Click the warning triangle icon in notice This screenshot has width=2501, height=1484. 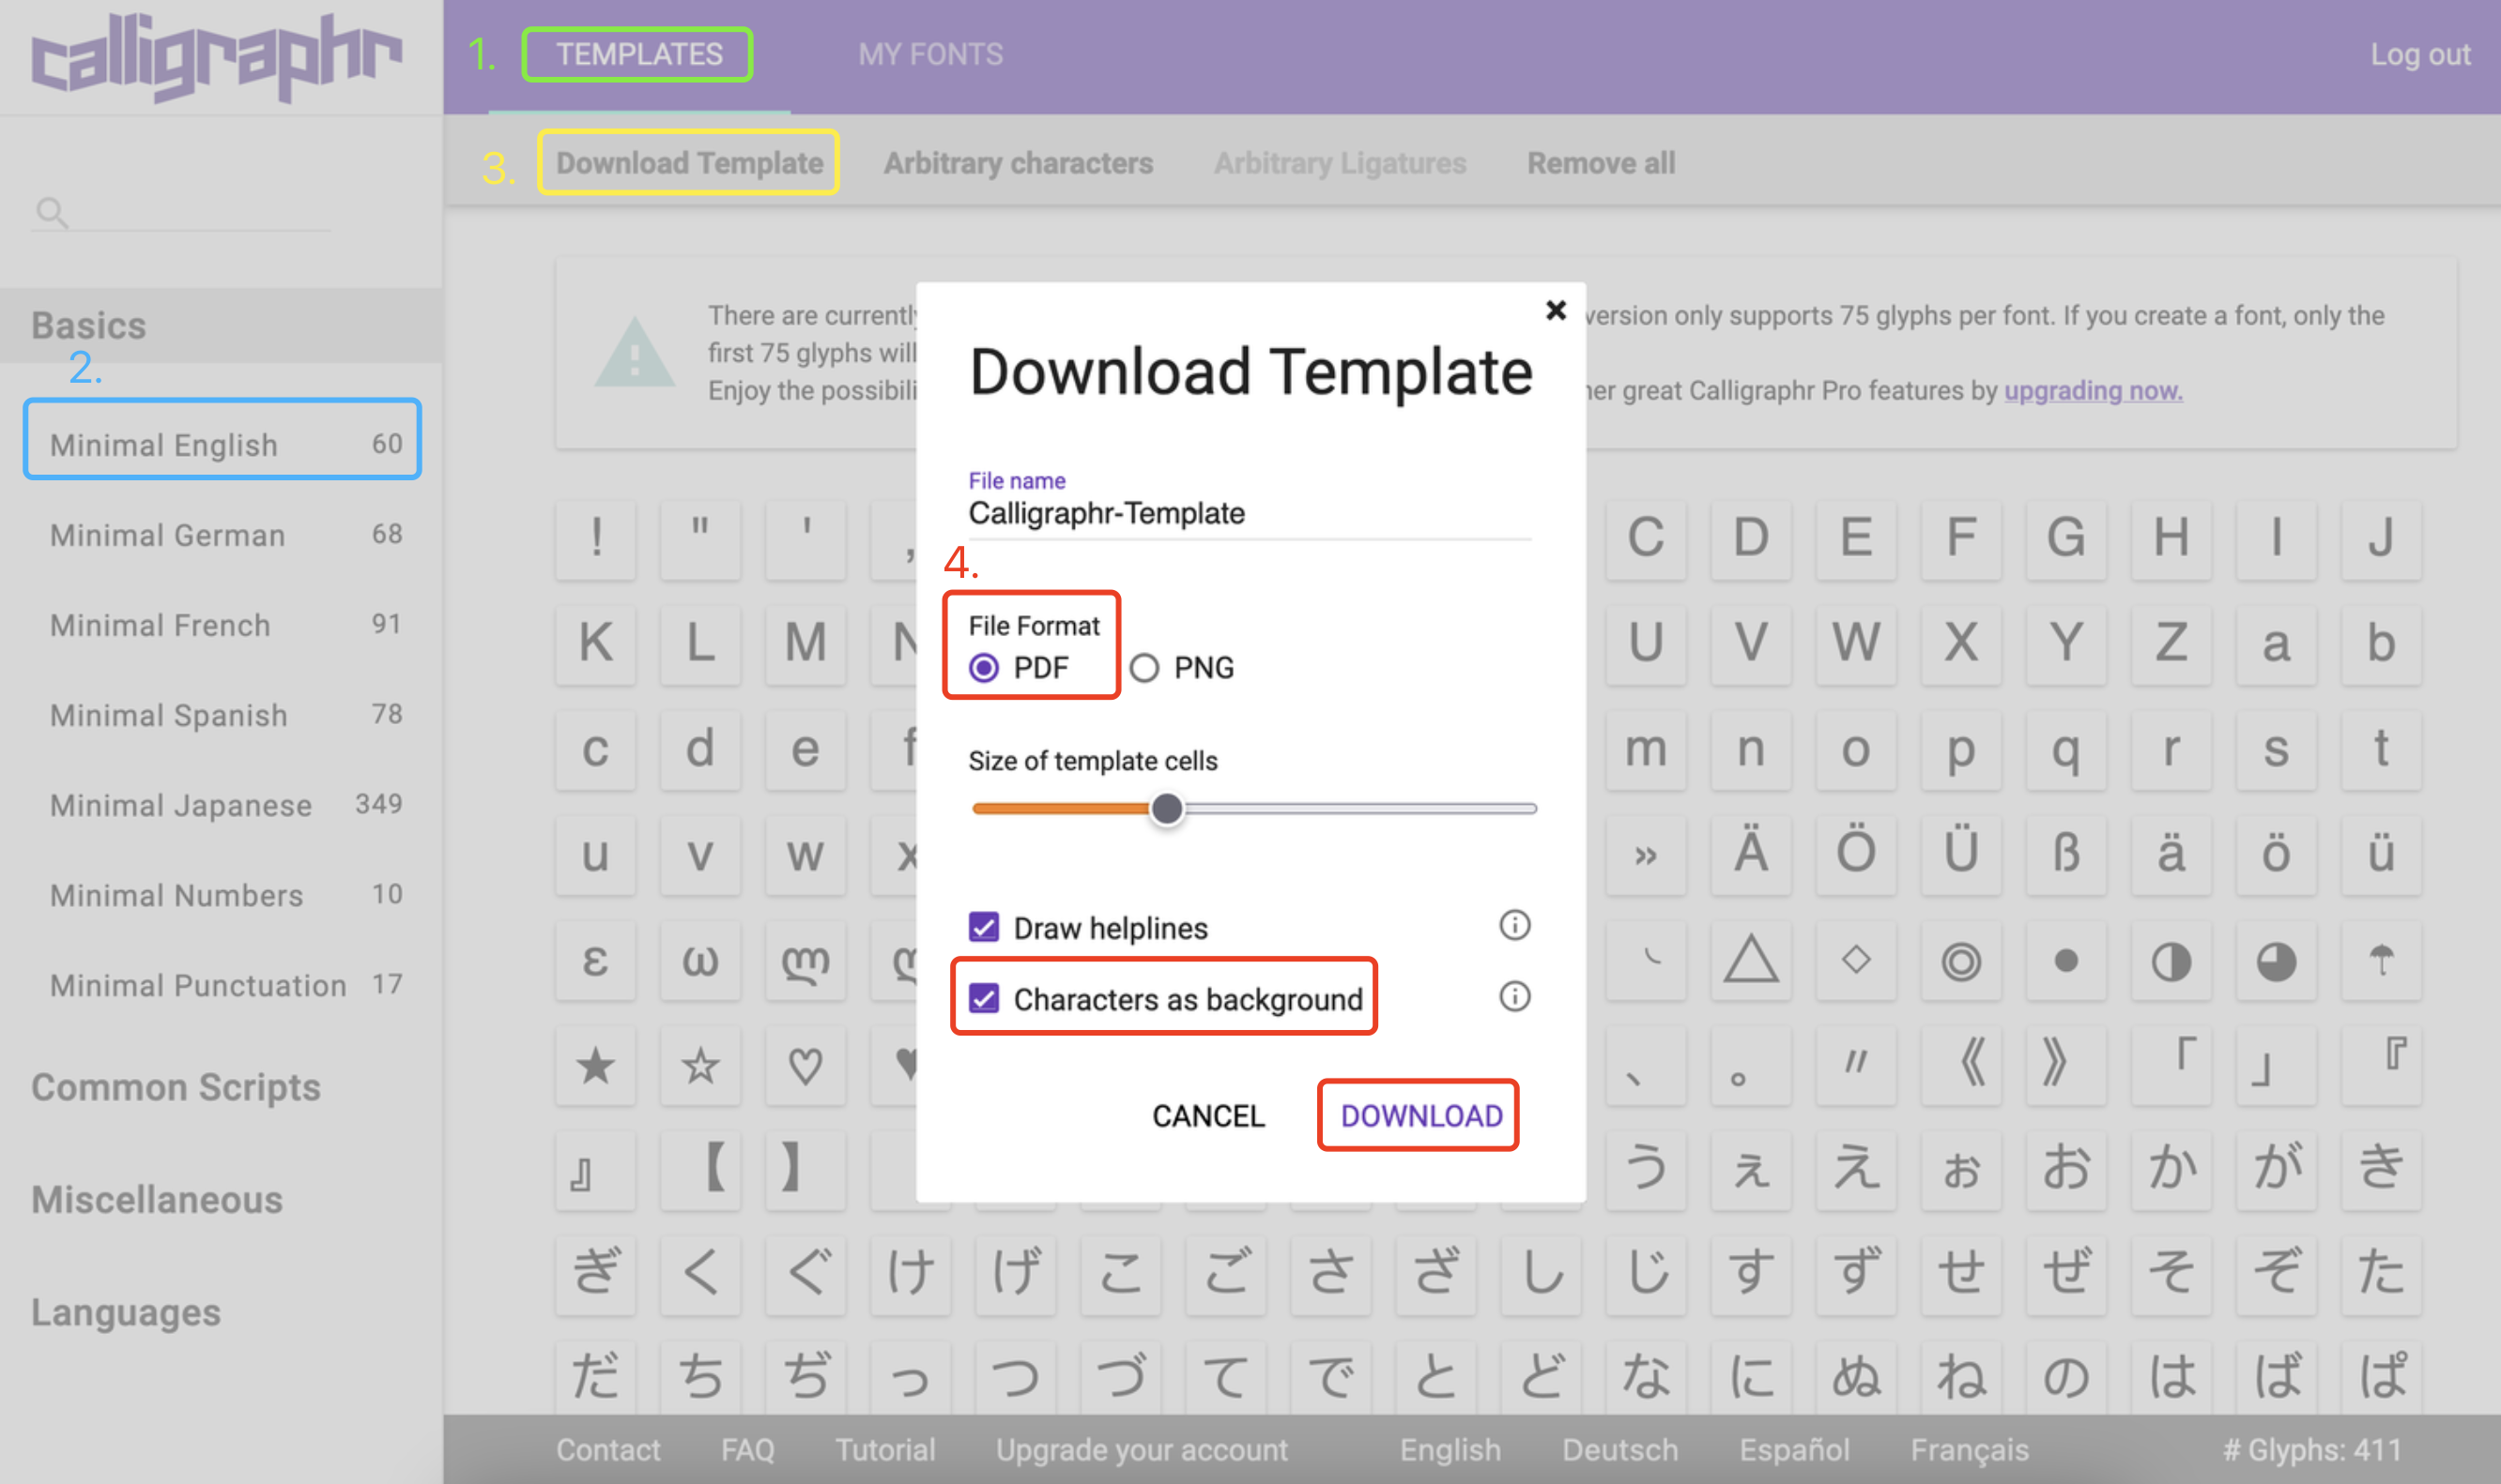point(634,352)
